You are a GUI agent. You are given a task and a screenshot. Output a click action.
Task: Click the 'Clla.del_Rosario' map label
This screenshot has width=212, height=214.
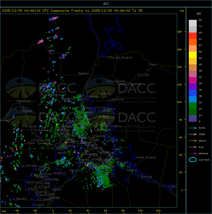coord(120,57)
